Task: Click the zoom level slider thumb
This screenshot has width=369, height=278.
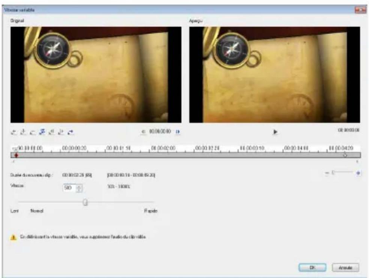Action: (333, 172)
